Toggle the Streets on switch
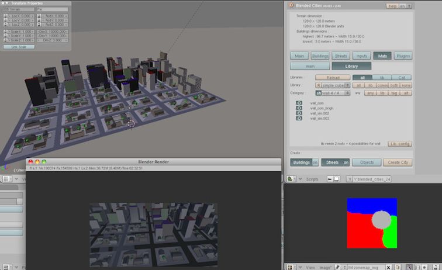Screen dimensions: 442x270 pos(346,162)
